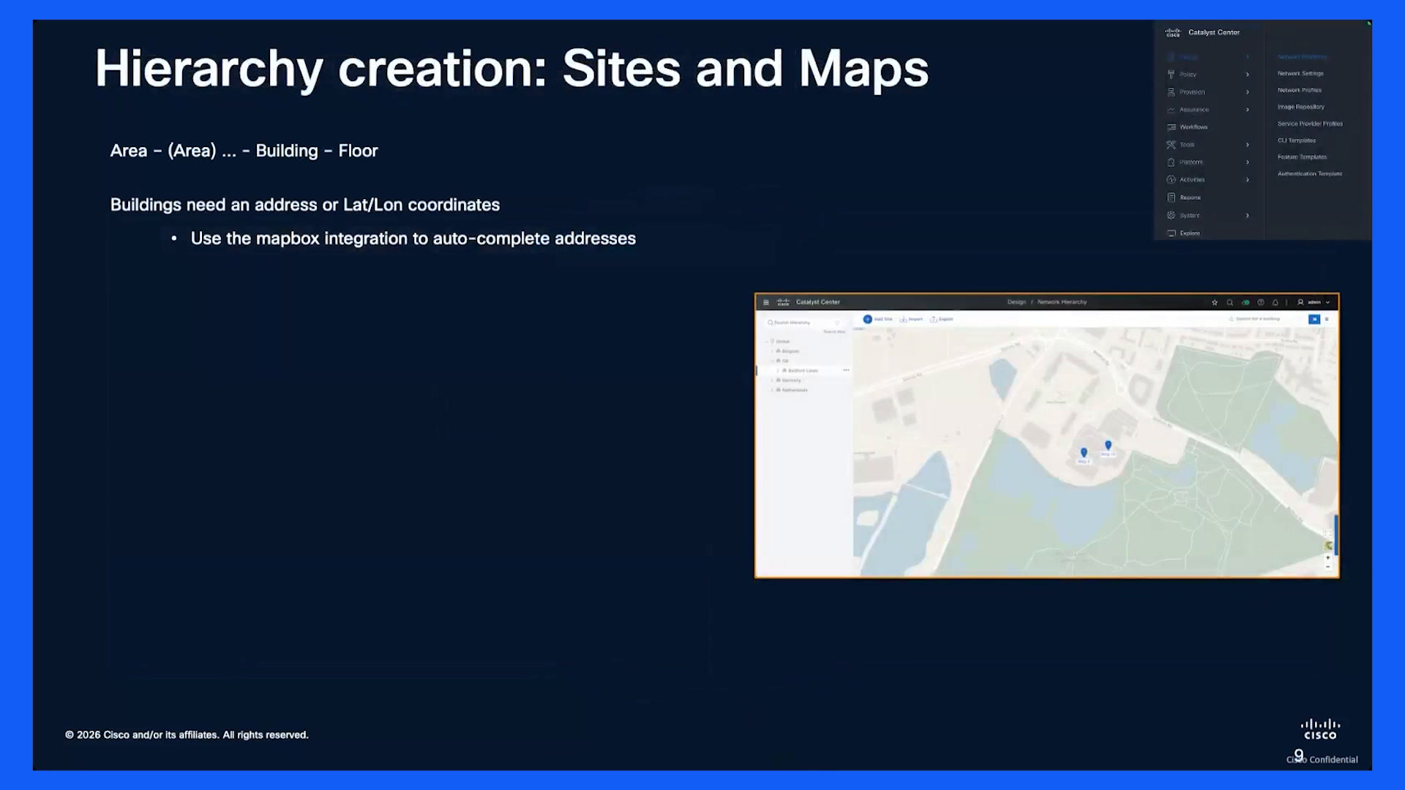Click the map zoom in plus
This screenshot has height=790, width=1405.
1328,557
